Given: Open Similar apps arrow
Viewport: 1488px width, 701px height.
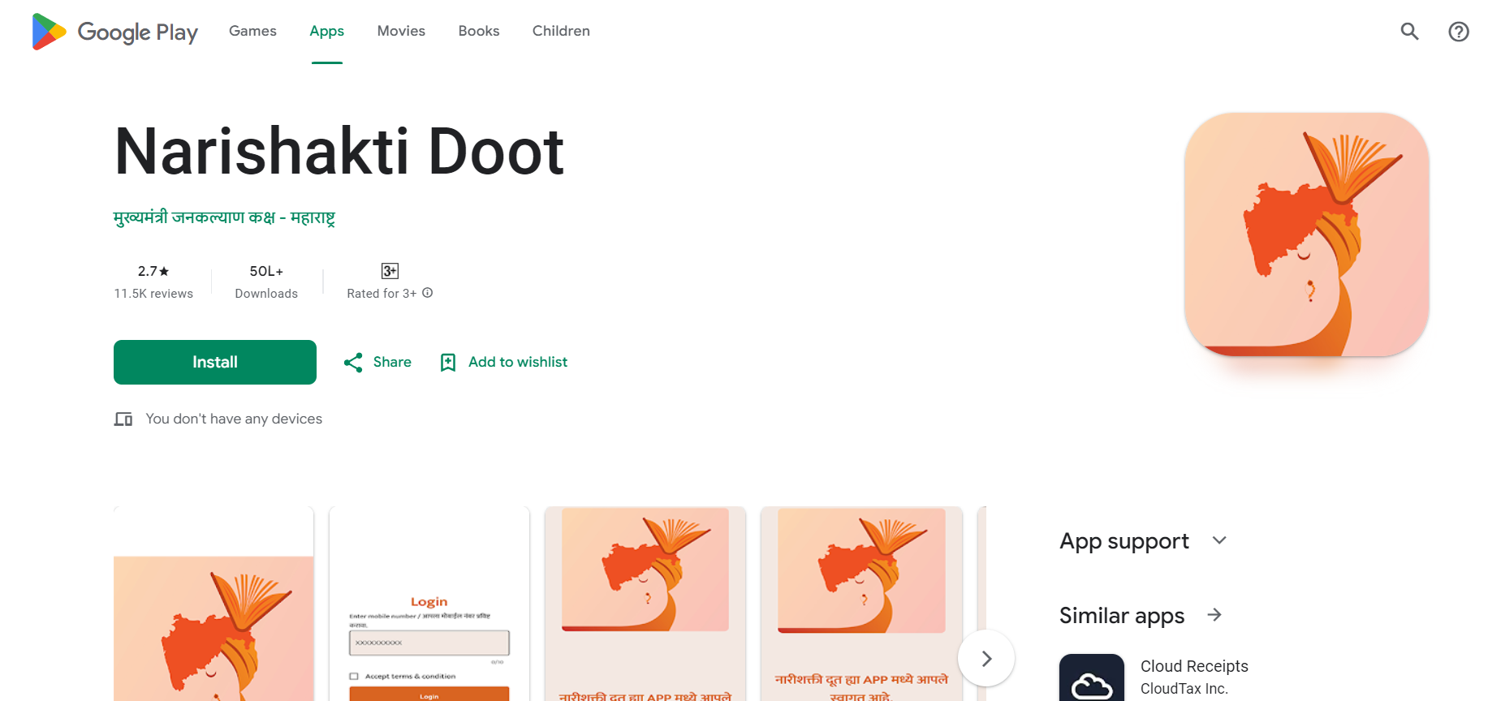Looking at the screenshot, I should pos(1214,615).
